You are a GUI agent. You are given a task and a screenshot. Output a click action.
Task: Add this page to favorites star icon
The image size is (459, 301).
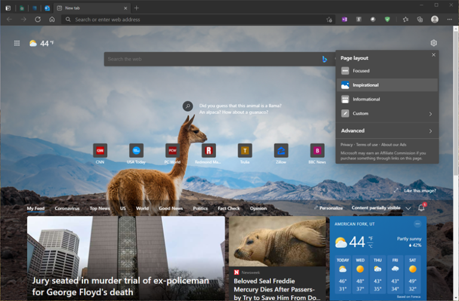pos(329,20)
